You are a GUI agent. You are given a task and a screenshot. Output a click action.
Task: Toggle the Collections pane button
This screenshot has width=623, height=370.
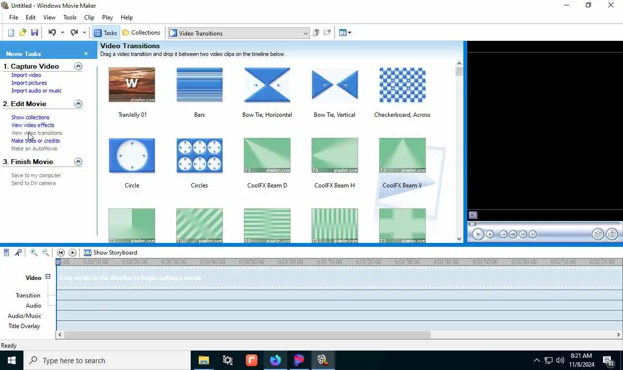(141, 33)
